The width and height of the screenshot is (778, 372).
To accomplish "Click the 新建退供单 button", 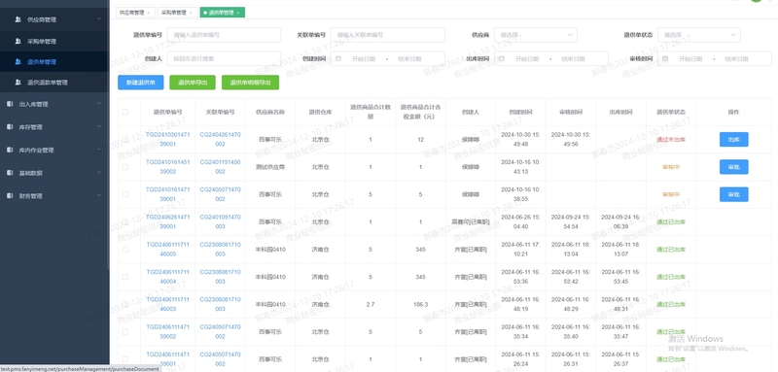I will click(140, 83).
